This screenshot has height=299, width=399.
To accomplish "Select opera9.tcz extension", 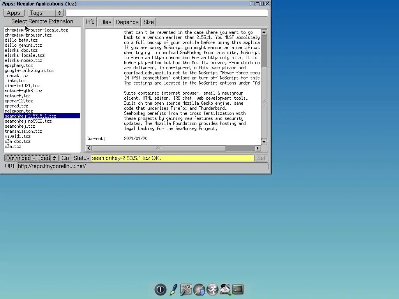I will tap(42, 106).
